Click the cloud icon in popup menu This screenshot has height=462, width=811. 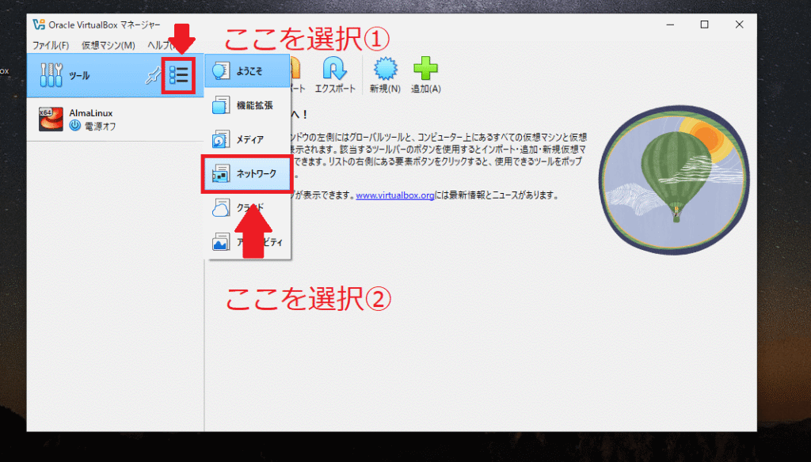(221, 208)
